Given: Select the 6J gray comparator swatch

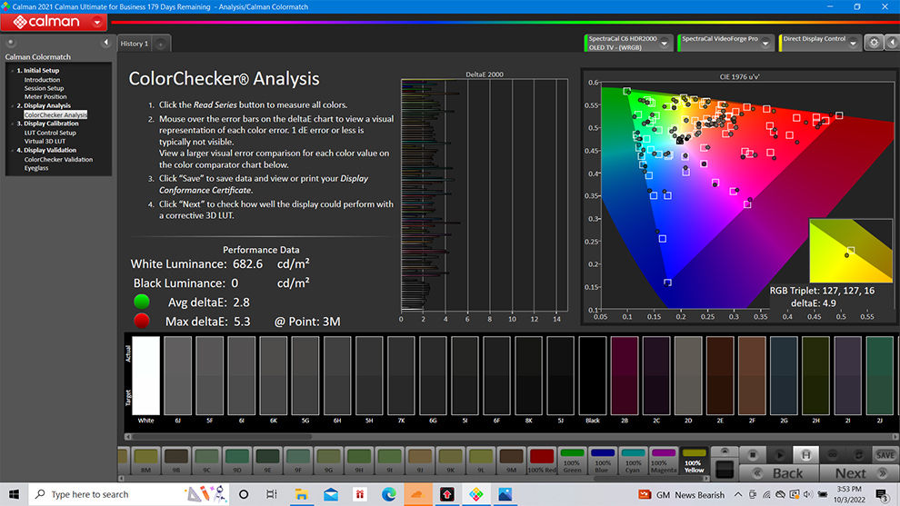Looking at the screenshot, I should tap(178, 375).
